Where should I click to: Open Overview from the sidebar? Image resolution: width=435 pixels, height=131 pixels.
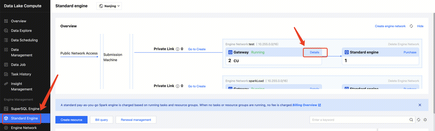19,21
